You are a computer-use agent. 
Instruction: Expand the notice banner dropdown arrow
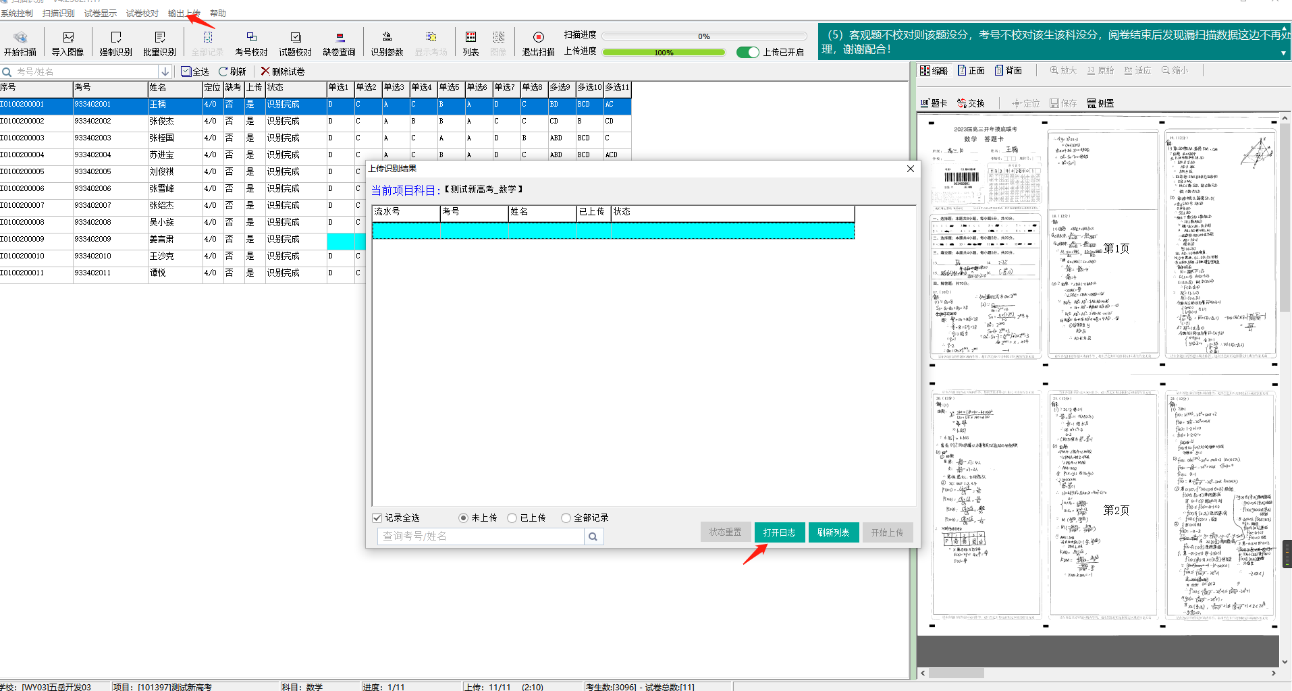click(1283, 53)
